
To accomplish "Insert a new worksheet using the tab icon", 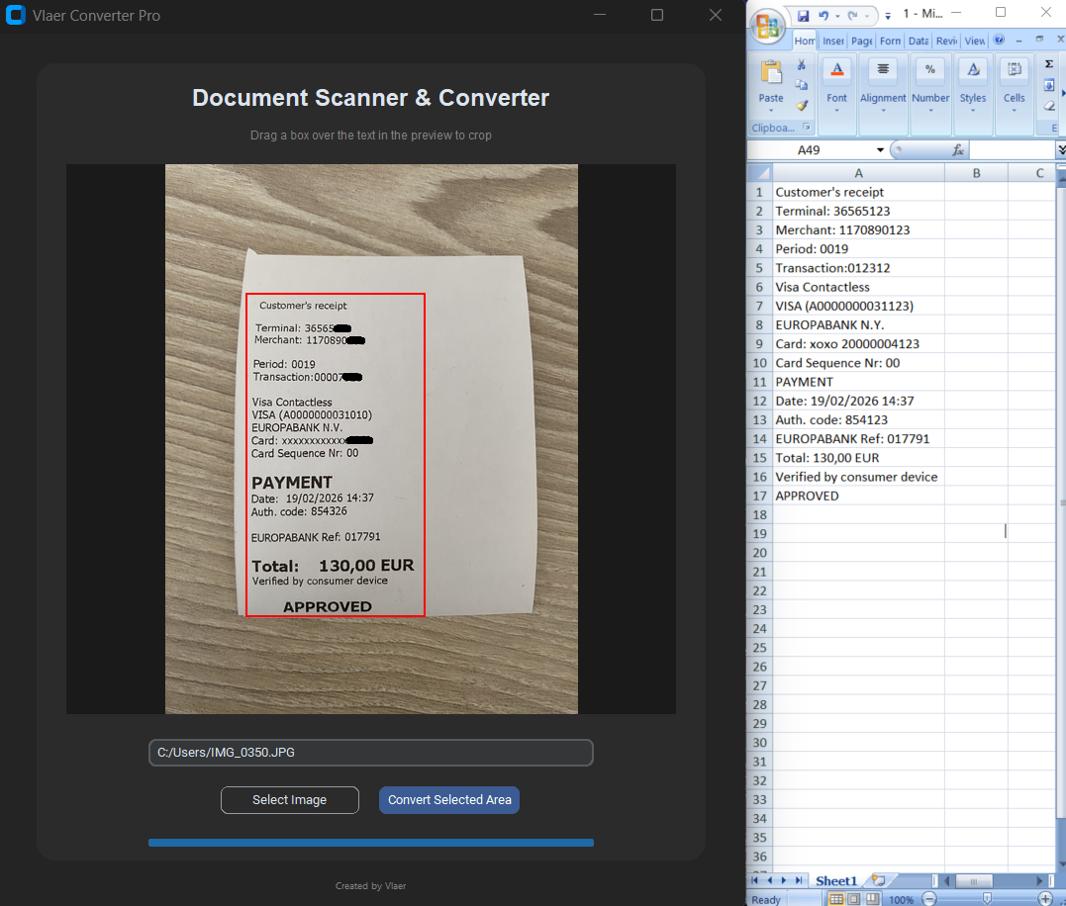I will click(877, 880).
